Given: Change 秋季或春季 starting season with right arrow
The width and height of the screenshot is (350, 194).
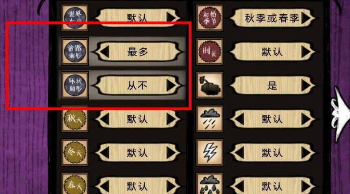Looking at the screenshot, I should (306, 18).
